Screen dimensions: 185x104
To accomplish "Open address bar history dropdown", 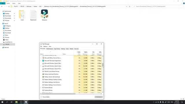I will 127,6.
